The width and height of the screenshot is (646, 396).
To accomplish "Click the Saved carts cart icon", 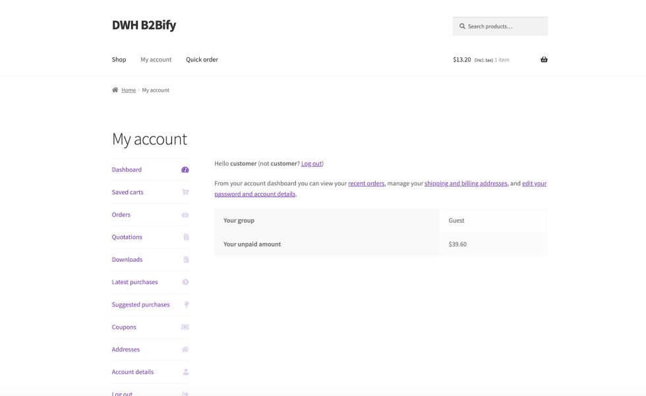I will point(185,192).
